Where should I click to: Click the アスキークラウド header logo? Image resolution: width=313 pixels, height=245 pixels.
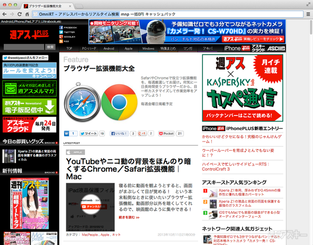click(x=258, y=48)
